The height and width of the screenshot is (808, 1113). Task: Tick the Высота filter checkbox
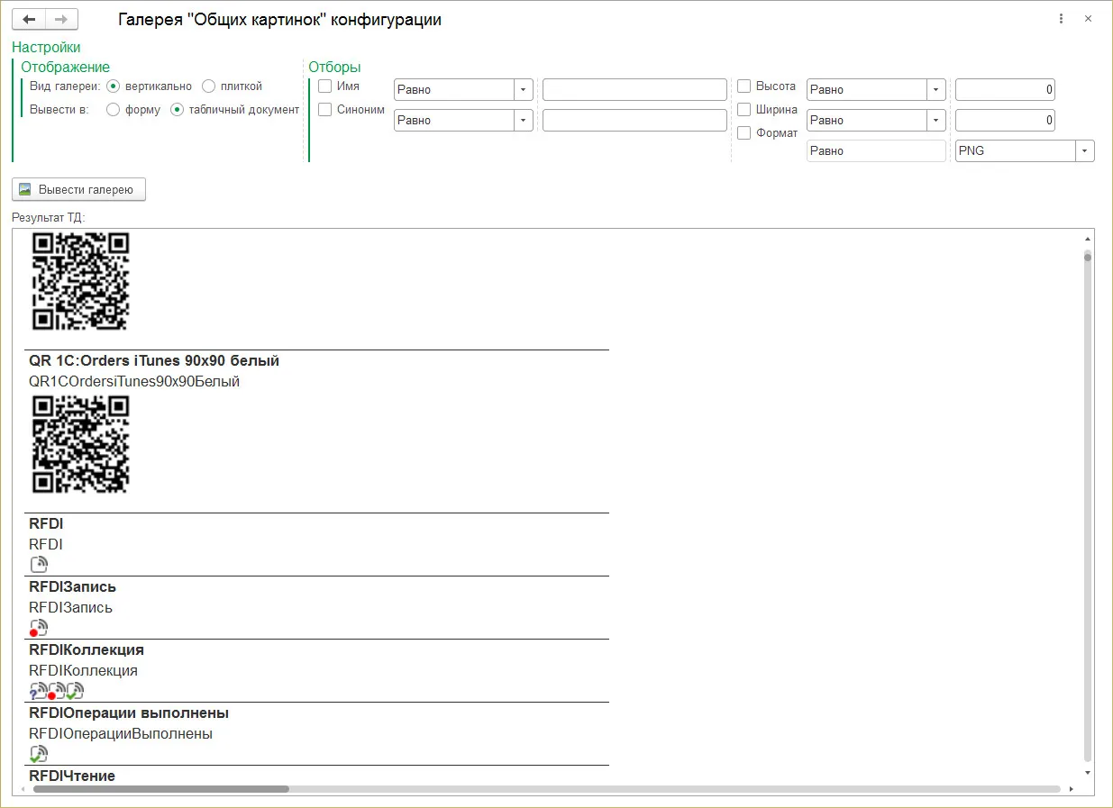click(744, 86)
